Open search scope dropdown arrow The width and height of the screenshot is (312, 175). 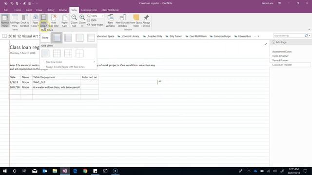coord(310,35)
